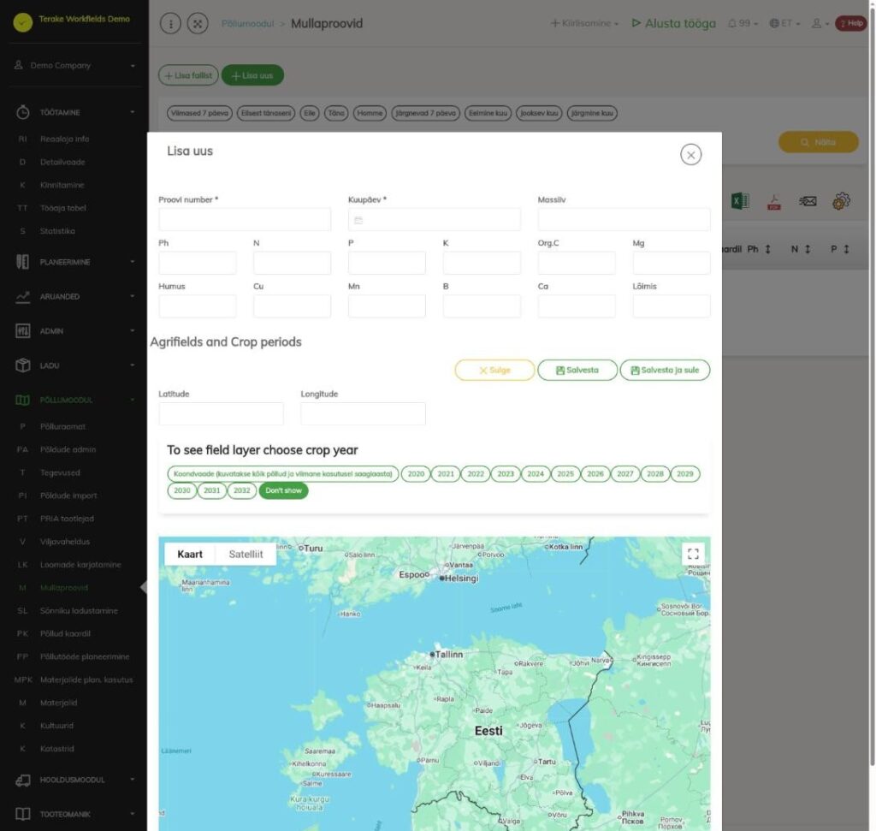Expand the Planeerimine sidebar section
This screenshot has height=831, width=876.
coord(74,262)
